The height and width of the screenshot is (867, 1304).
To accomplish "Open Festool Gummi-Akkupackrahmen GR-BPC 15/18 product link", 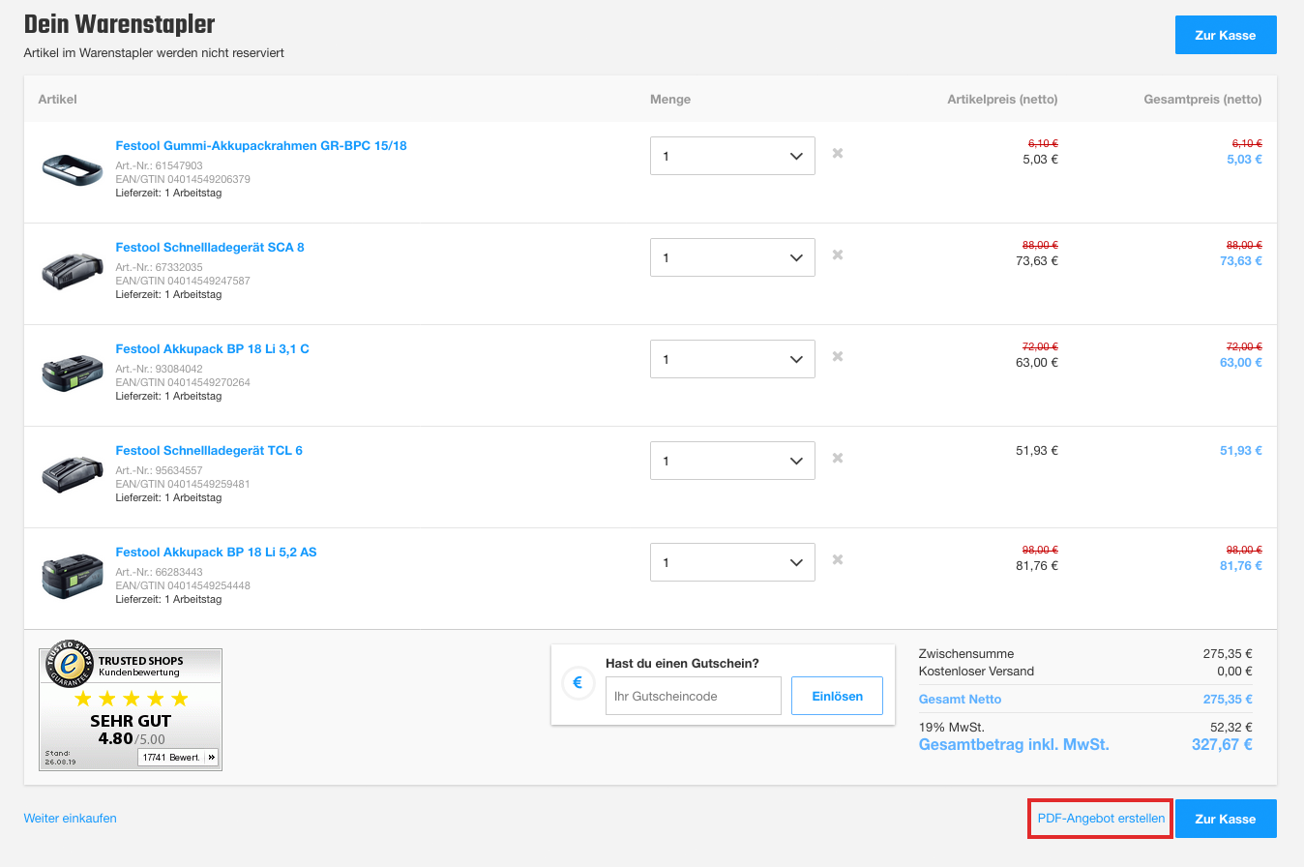I will click(261, 146).
